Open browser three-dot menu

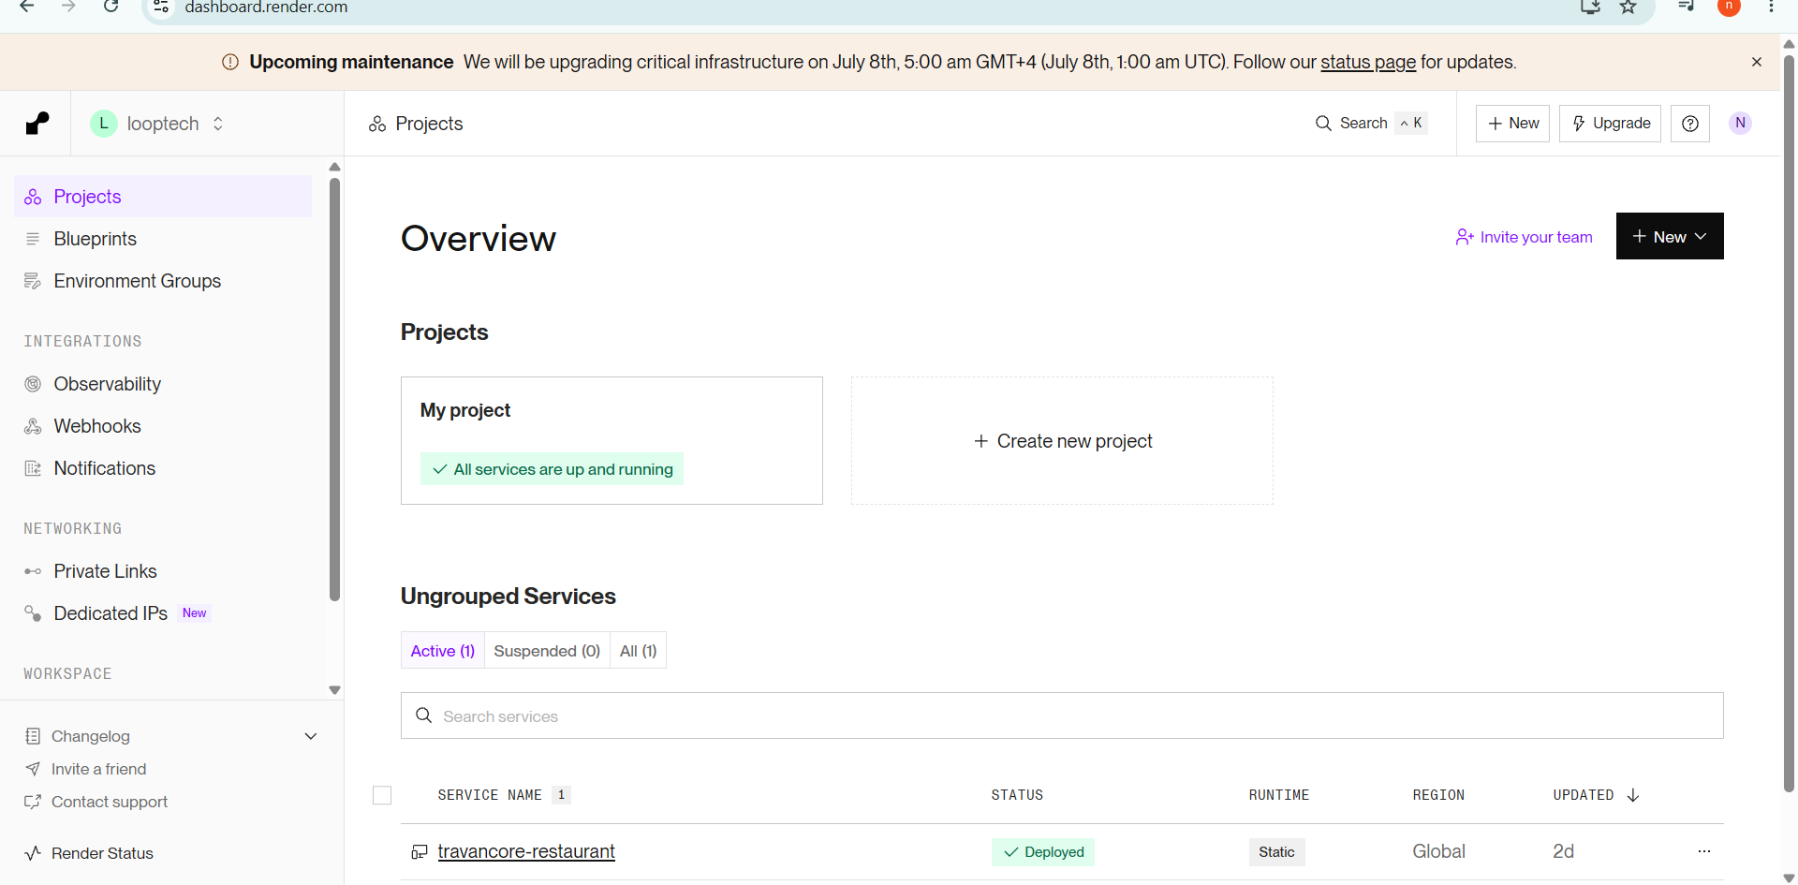click(x=1771, y=7)
